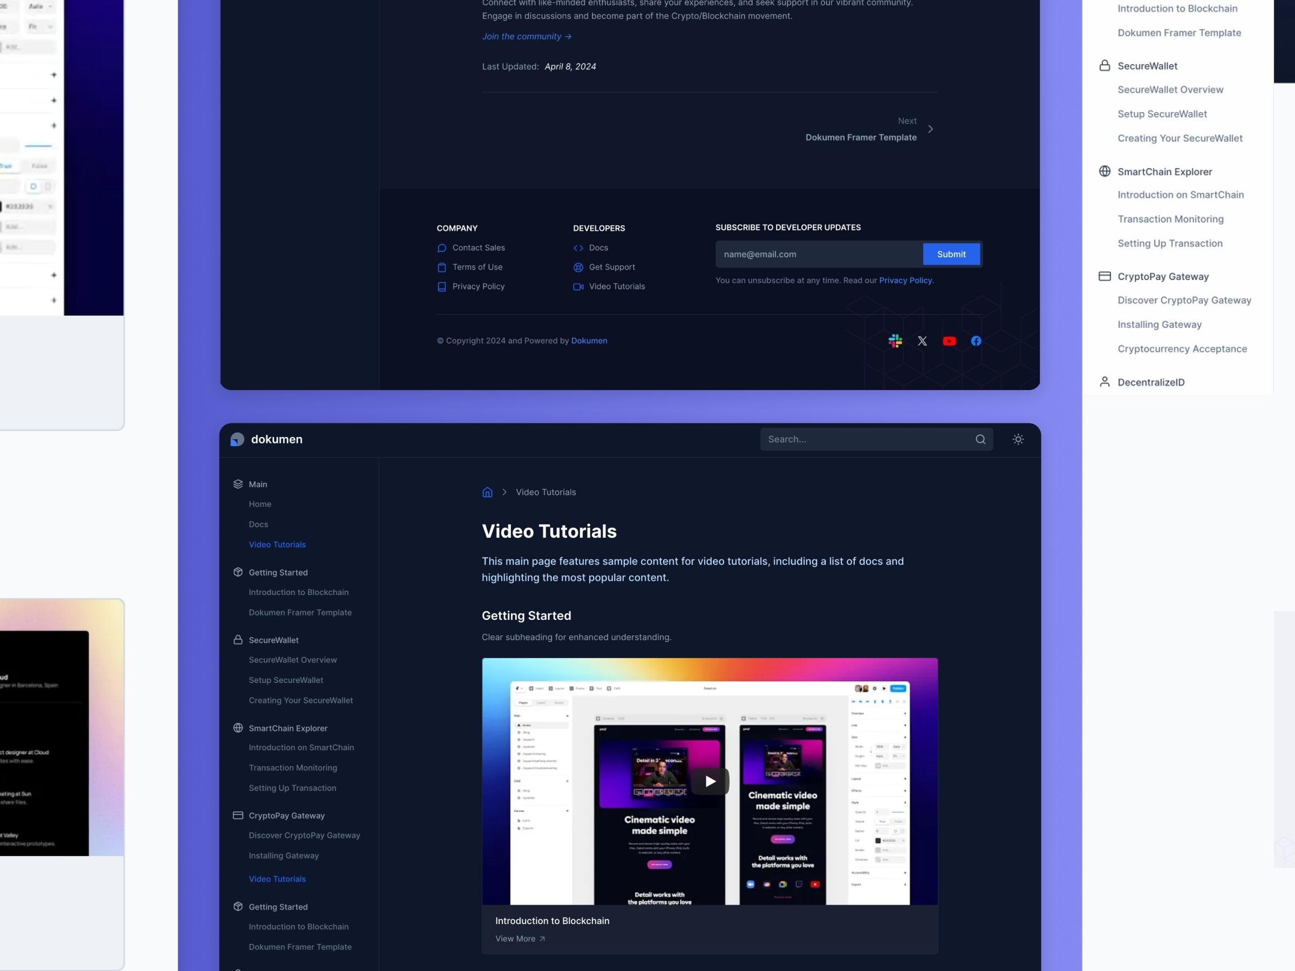Select the Installing Gateway menu item
This screenshot has height=971, width=1295.
click(283, 854)
